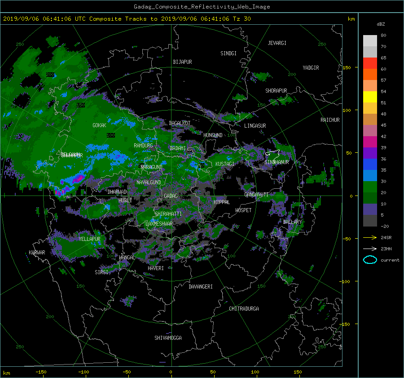404x378 pixels.
Task: Click the Gadag_Composite_Reflectivity_Web_Image title
Action: (x=202, y=7)
